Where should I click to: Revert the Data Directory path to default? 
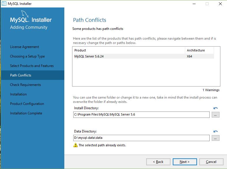click(x=215, y=132)
